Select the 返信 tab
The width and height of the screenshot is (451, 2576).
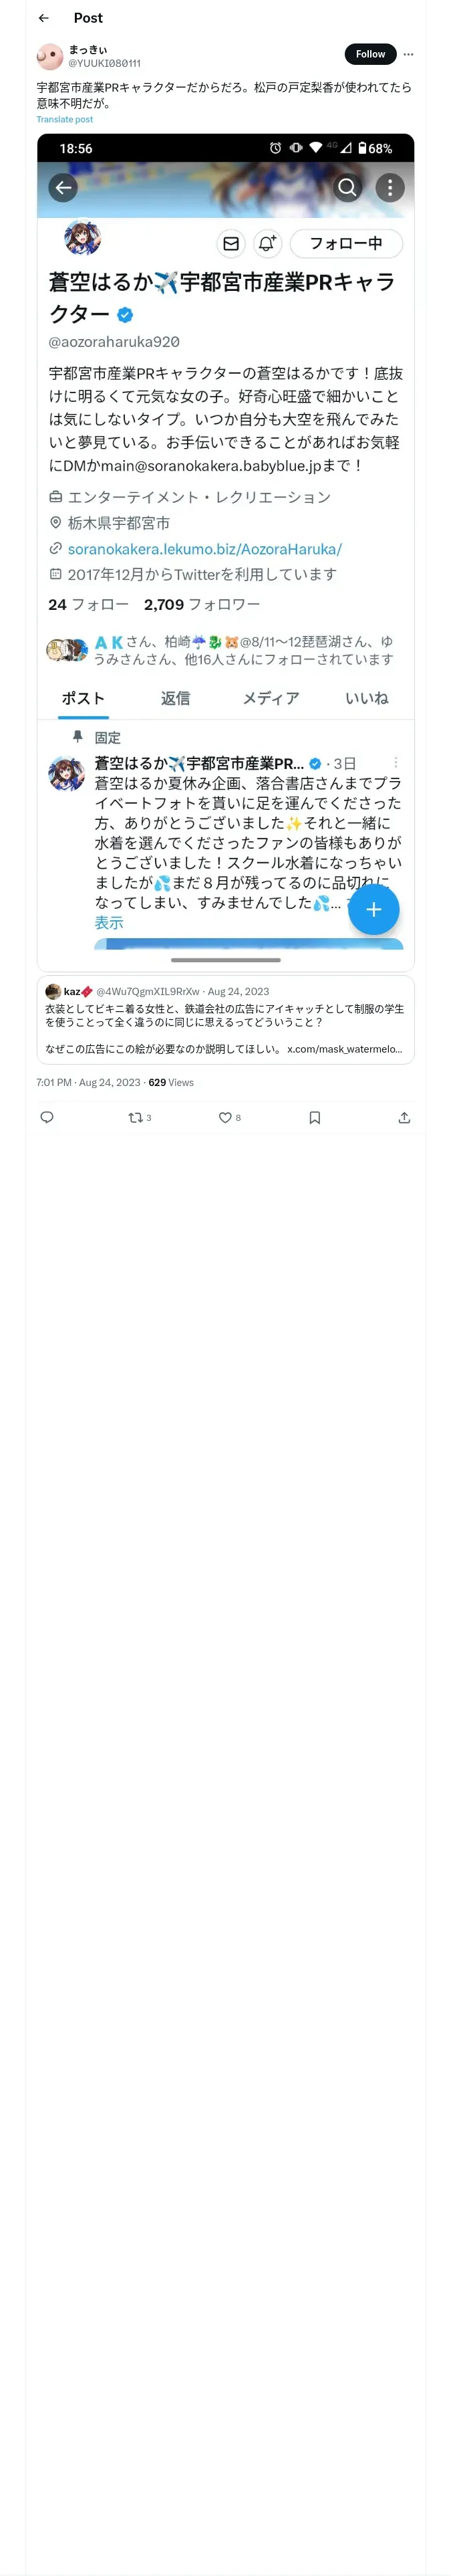point(175,698)
